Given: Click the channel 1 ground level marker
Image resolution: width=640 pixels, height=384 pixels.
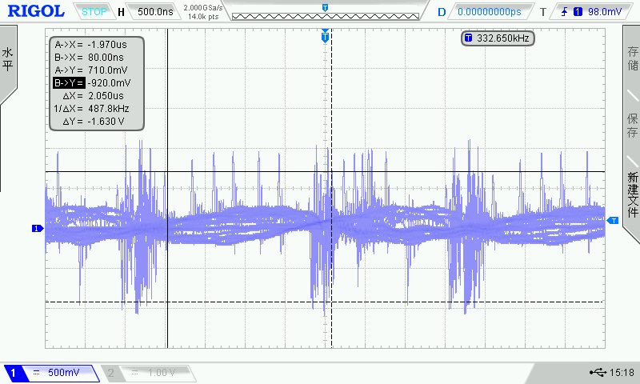Looking at the screenshot, I should [38, 229].
